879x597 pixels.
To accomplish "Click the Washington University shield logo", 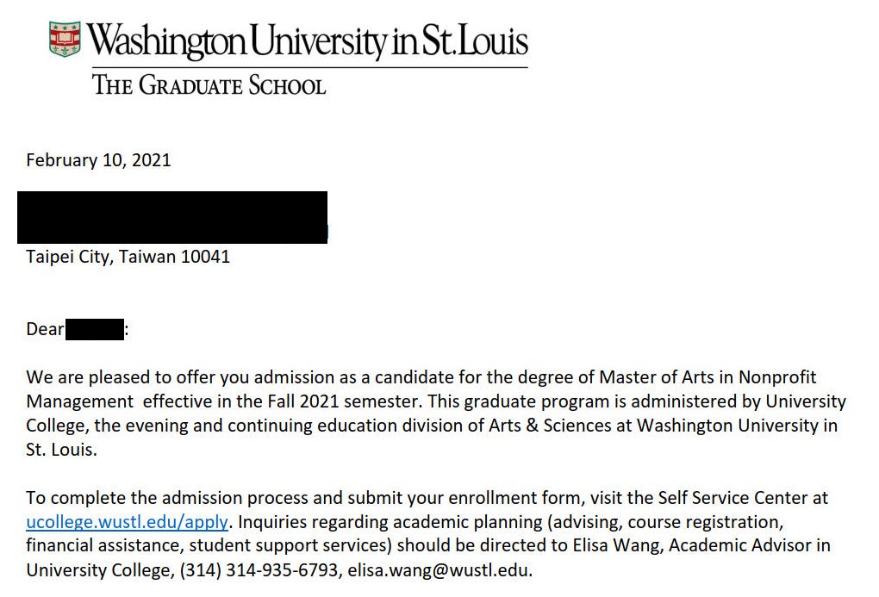I will pyautogui.click(x=65, y=40).
